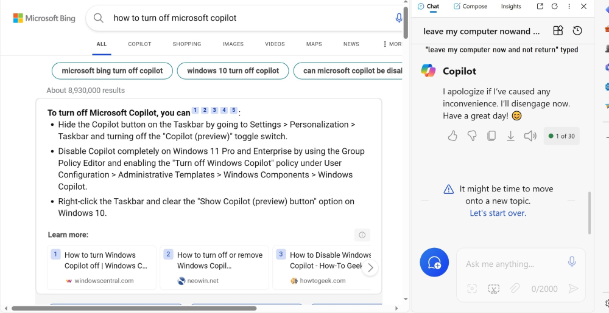Open the plugins icon beside the conversation title

(x=558, y=31)
